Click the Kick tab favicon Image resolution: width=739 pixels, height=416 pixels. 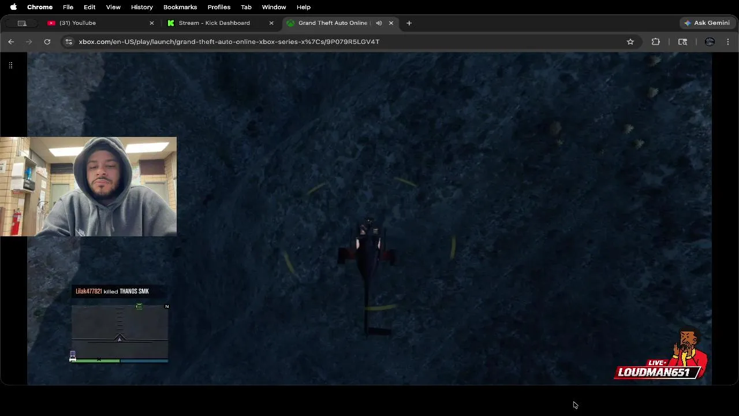click(171, 23)
